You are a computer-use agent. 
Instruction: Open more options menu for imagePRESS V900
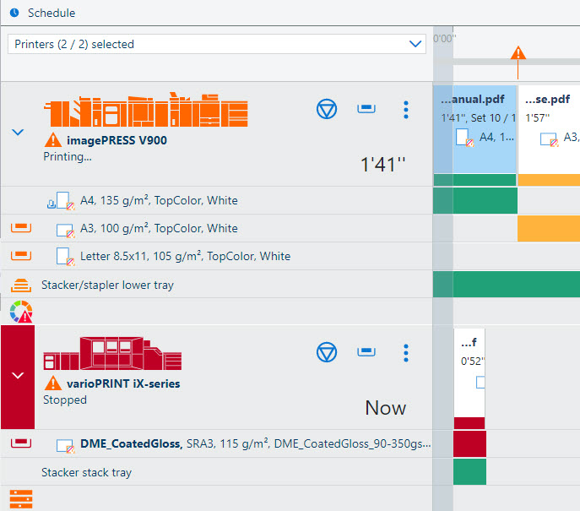pos(406,110)
